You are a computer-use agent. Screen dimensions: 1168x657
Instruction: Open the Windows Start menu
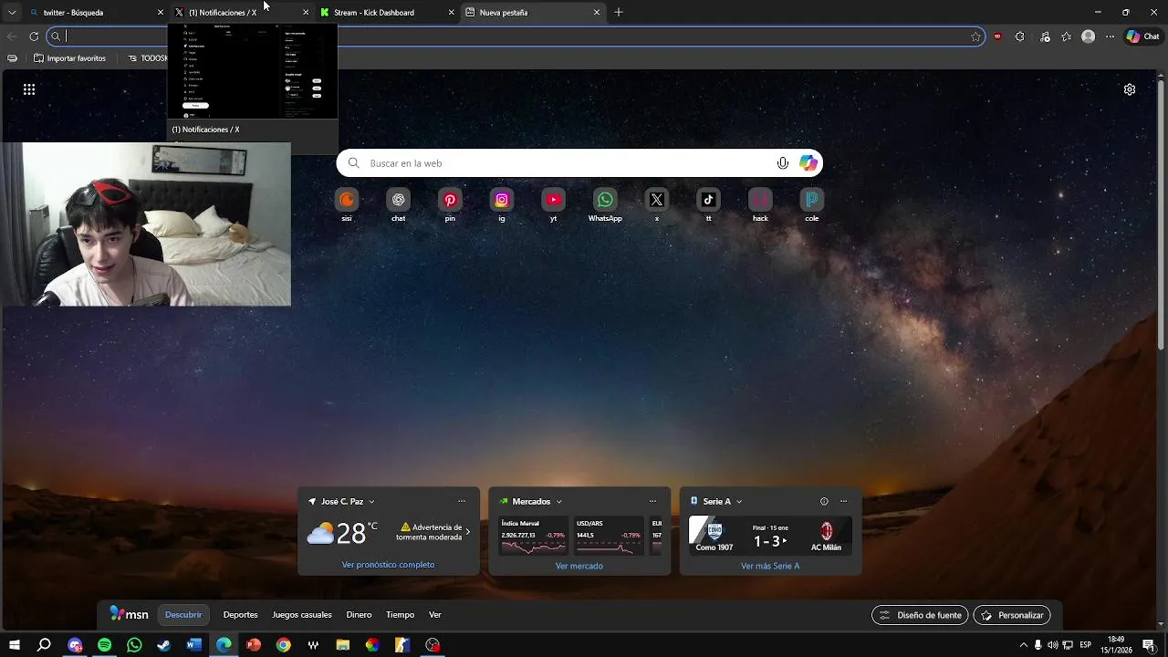click(15, 645)
